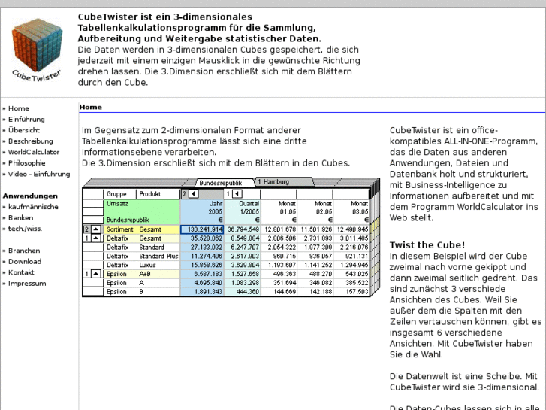Click the cell value 15.858.626

pos(202,266)
